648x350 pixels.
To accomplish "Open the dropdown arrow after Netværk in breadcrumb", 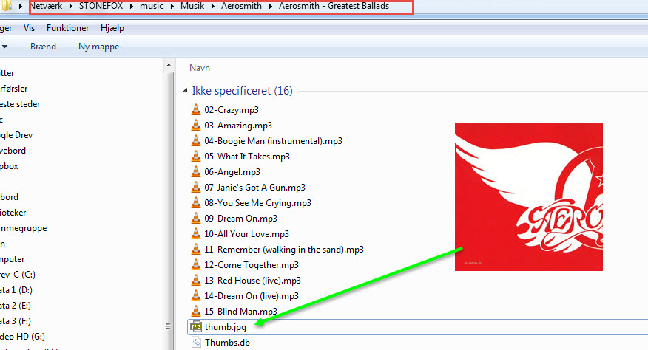I will pos(70,6).
